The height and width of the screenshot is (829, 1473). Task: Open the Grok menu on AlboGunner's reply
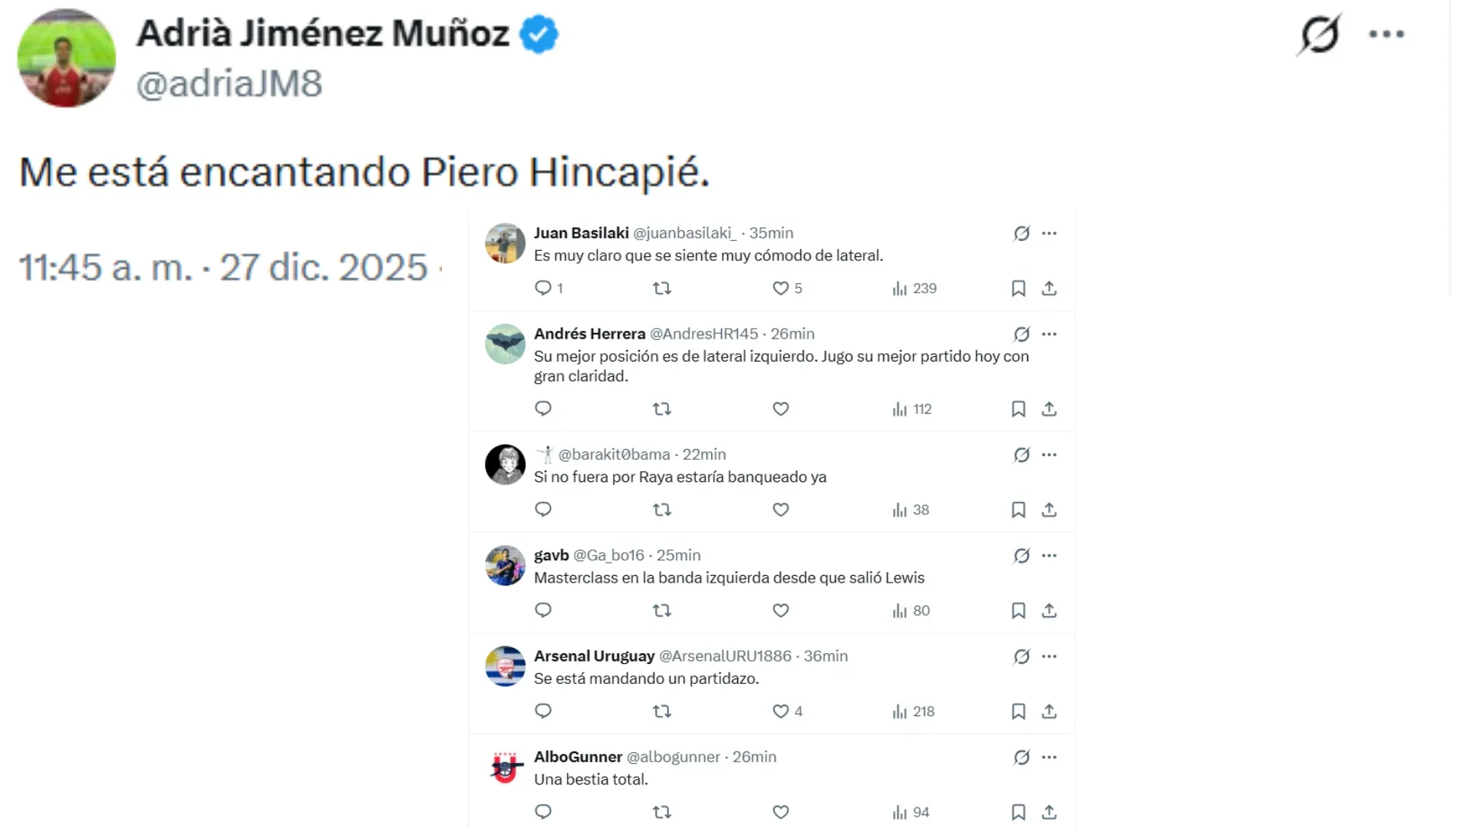(1021, 758)
